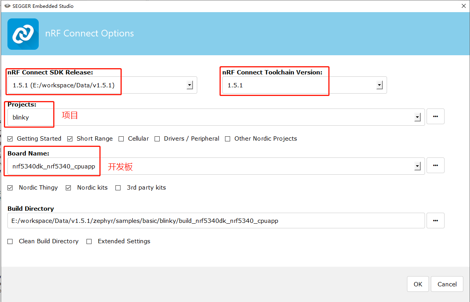Image resolution: width=470 pixels, height=302 pixels.
Task: Enable the Cellular checkbox
Action: tap(121, 139)
